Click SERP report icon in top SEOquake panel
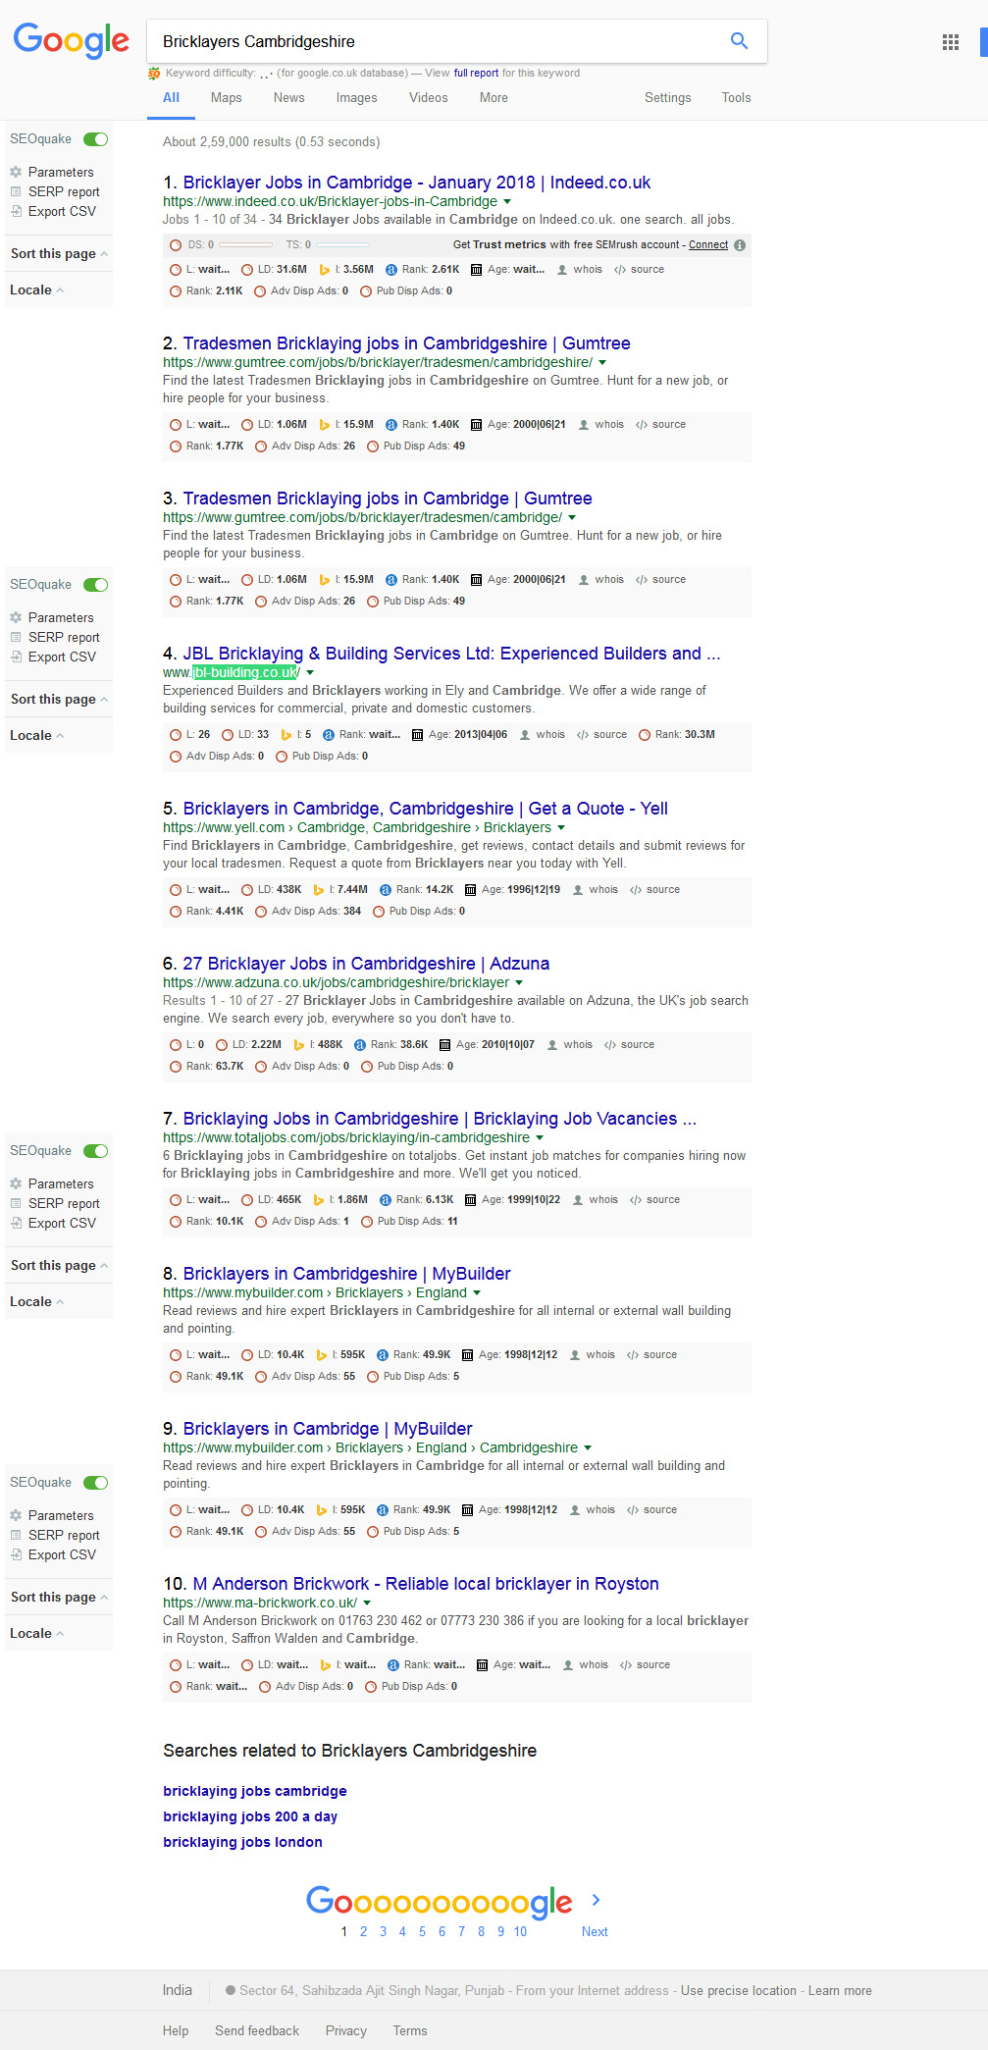 [16, 191]
